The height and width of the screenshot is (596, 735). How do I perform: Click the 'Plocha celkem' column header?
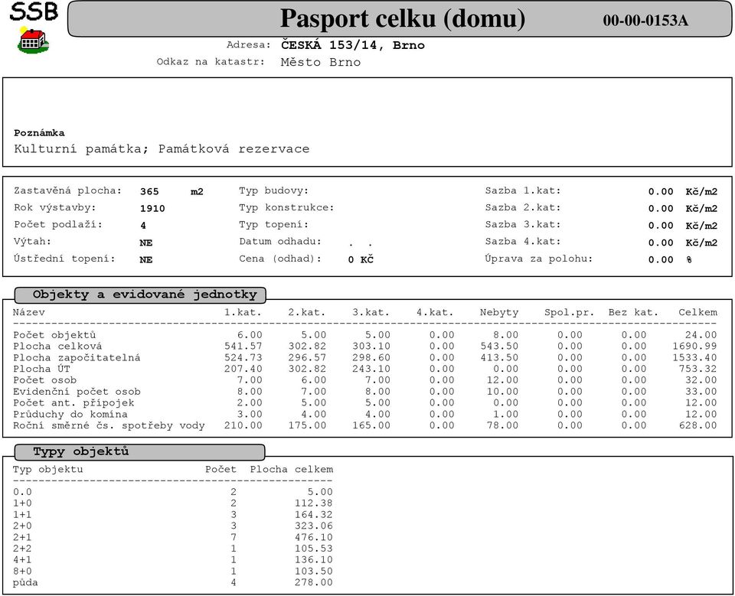[x=291, y=470]
